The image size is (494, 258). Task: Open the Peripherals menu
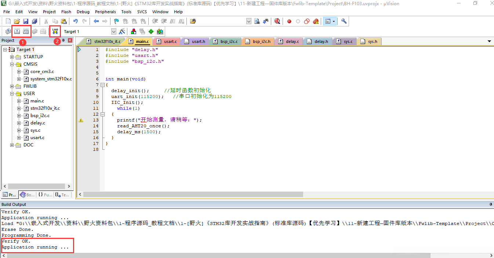tap(105, 12)
